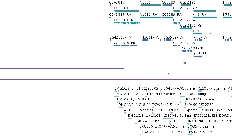232x136 pixels.
Task: Click transcript CG32191-RB
Action: click(x=191, y=26)
